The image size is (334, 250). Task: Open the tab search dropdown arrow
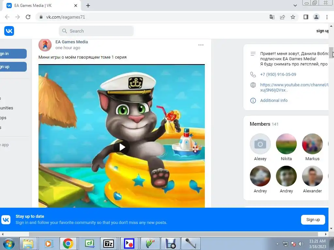point(295,6)
